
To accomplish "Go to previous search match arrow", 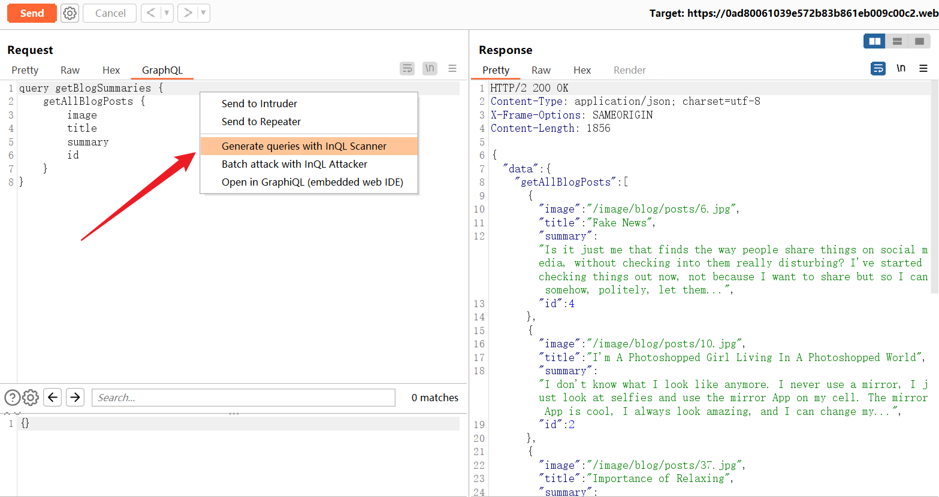I will tap(53, 398).
